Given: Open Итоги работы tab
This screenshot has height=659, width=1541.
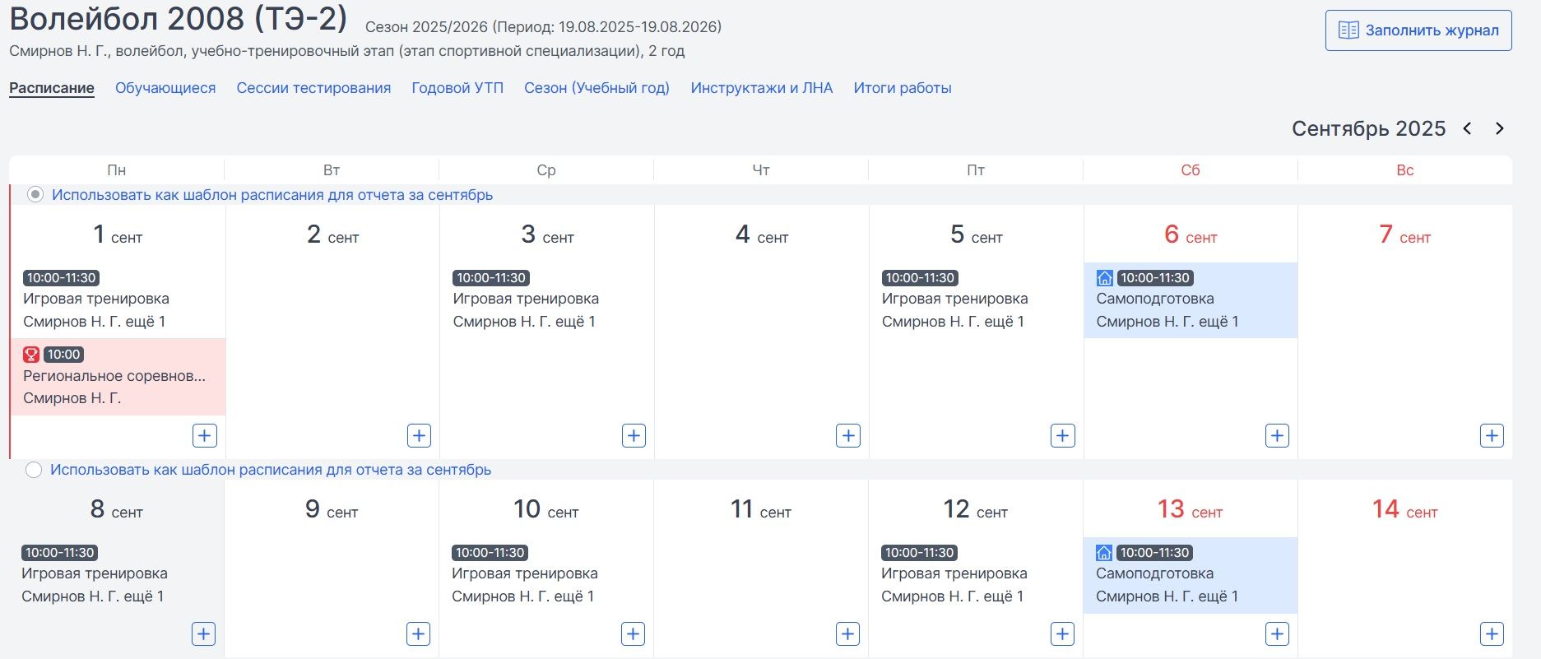Looking at the screenshot, I should point(903,88).
